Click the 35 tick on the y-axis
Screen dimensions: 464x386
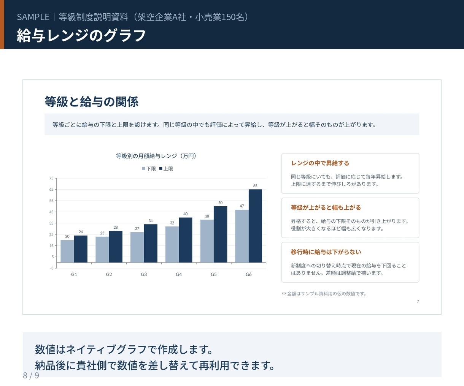tap(51, 223)
